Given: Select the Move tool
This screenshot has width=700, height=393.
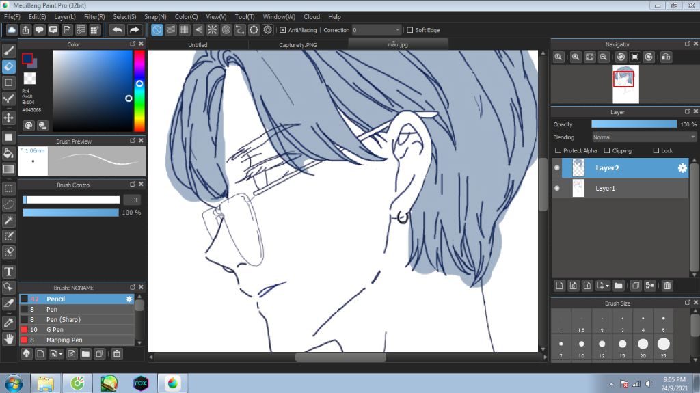Looking at the screenshot, I should pos(8,118).
